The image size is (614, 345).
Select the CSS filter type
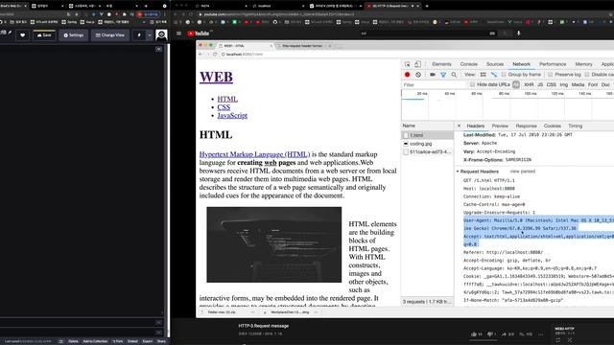pos(552,84)
